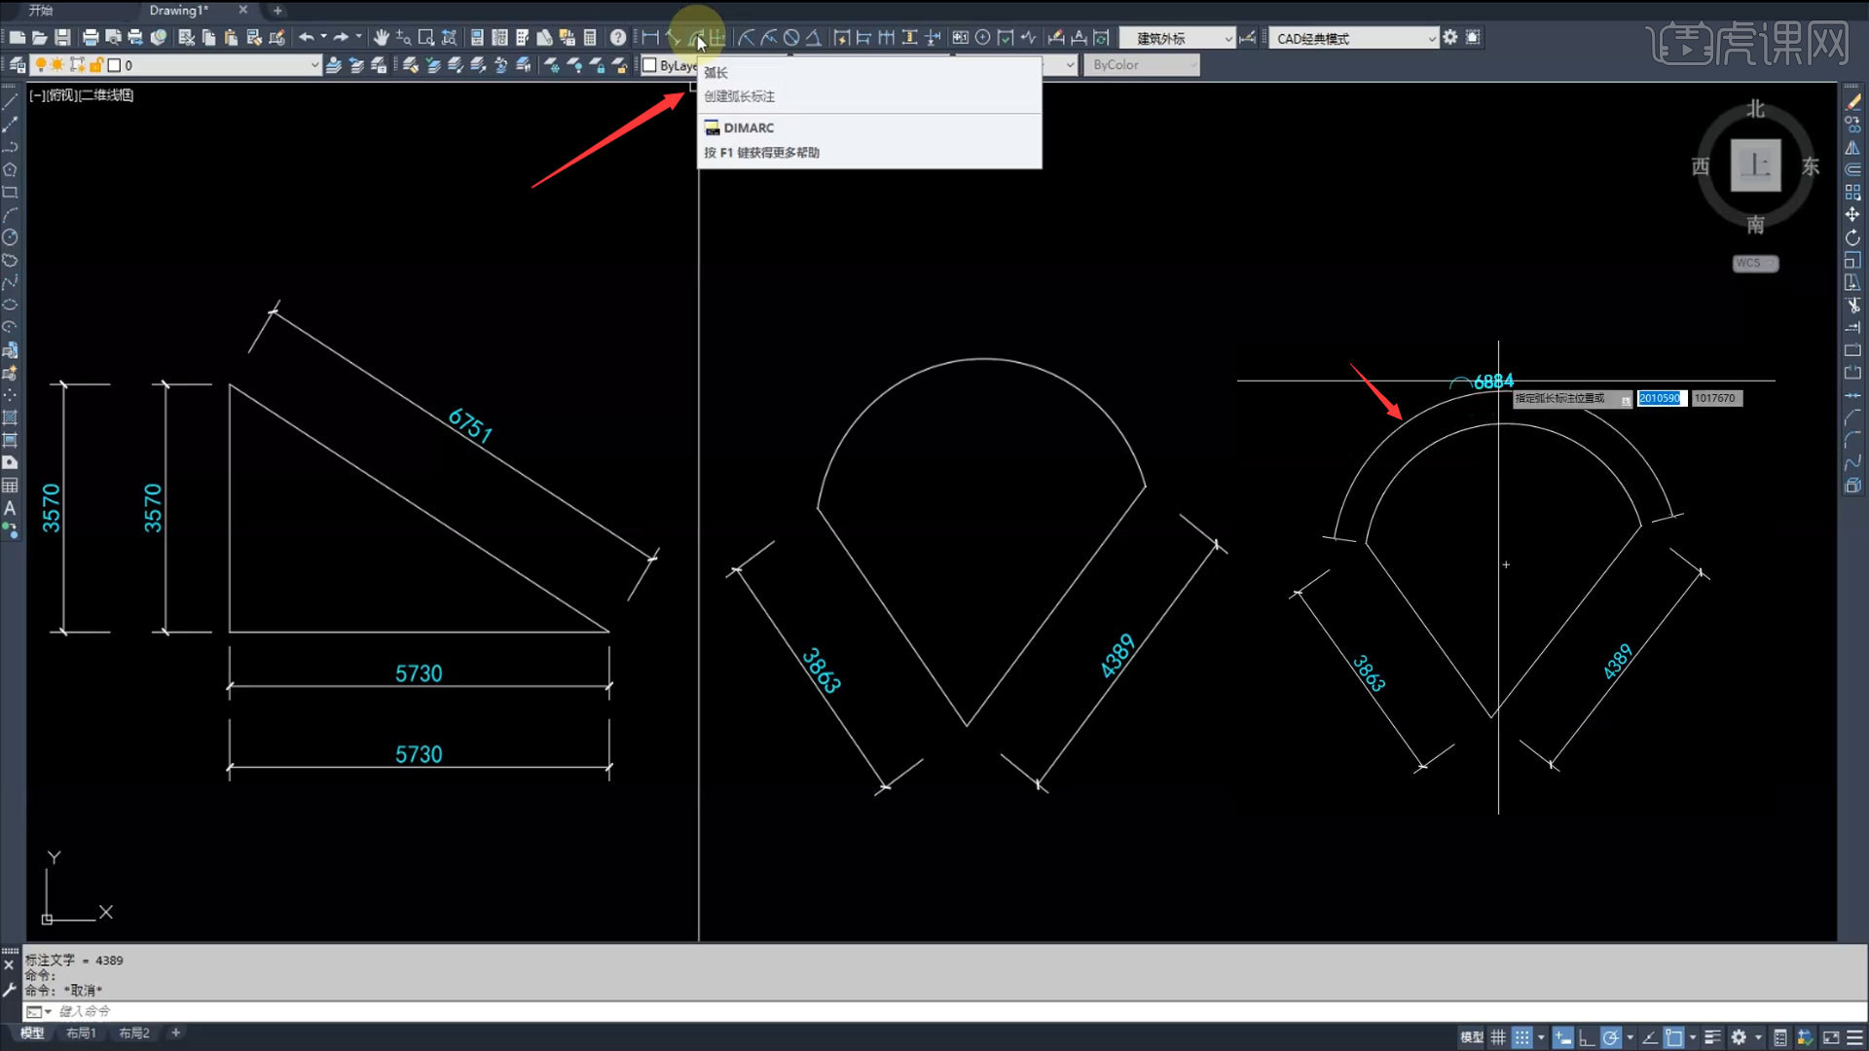
Task: Undo the last action
Action: pyautogui.click(x=306, y=38)
